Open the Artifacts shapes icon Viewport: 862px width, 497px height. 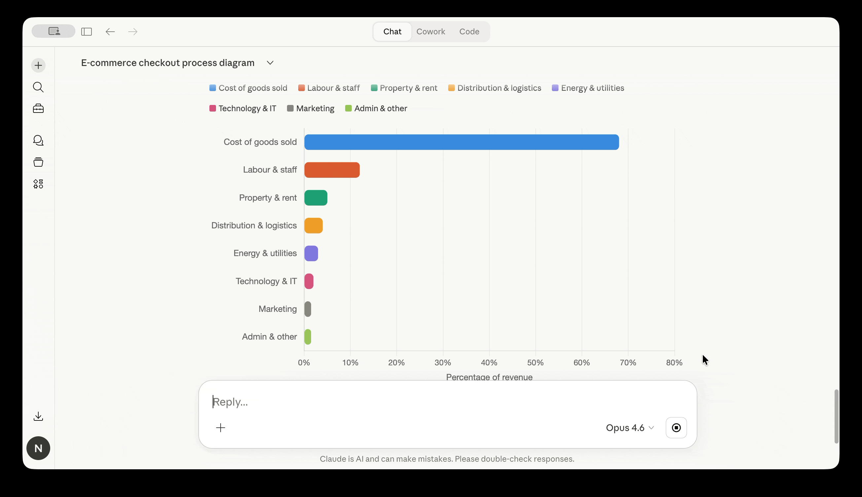click(x=38, y=184)
